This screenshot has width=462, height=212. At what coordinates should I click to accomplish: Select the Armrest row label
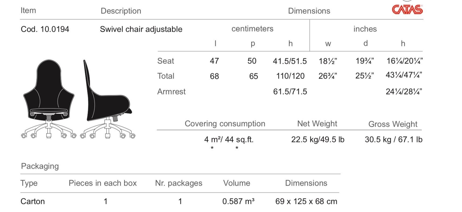[171, 92]
